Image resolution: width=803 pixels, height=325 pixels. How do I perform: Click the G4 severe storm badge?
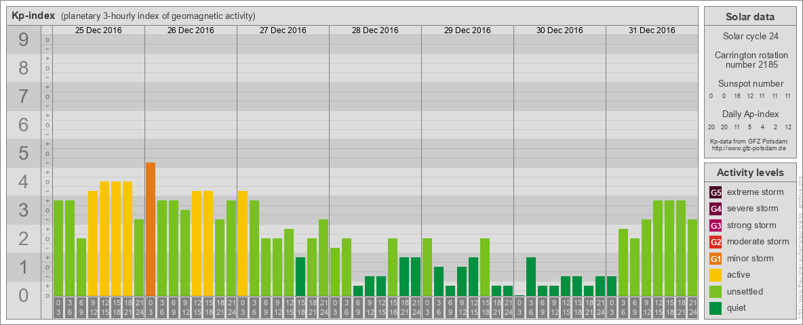point(716,209)
